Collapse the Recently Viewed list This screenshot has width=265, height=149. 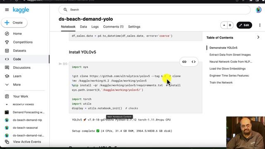(x=7, y=104)
